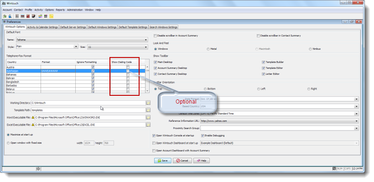Click the blue contact search toolbar icon

[x=10, y=16]
